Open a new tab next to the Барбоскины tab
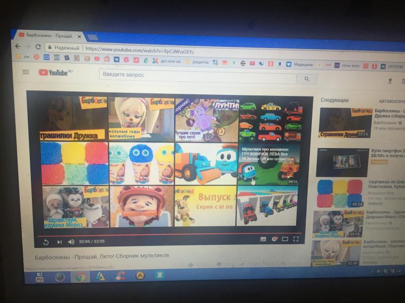The height and width of the screenshot is (303, 405). pyautogui.click(x=93, y=37)
